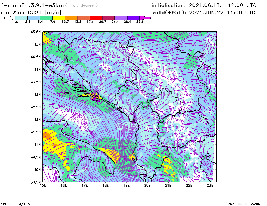The image size is (267, 206).
Task: Click the yellow 7.9–10.7 legend swatch
Action: point(59,17)
